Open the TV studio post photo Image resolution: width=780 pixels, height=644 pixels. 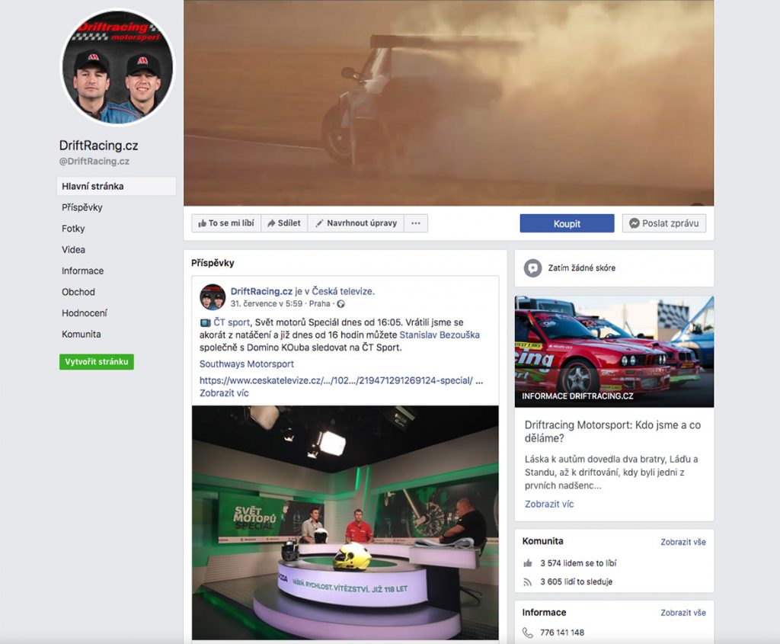coord(345,523)
